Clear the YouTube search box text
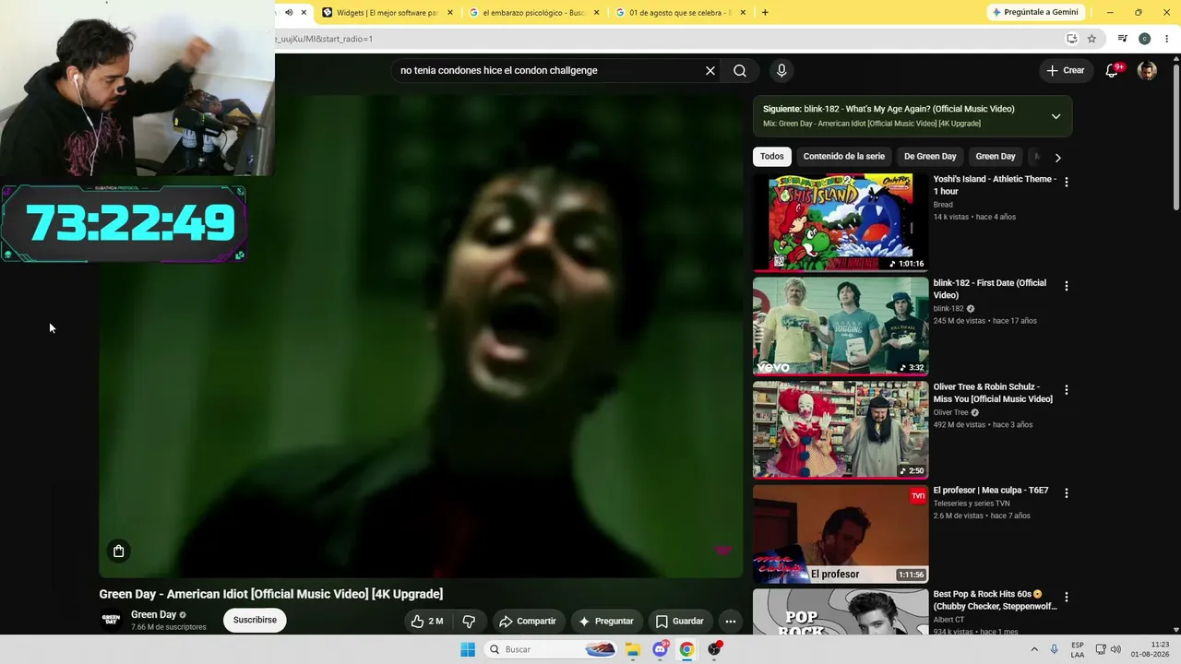Viewport: 1181px width, 664px height. click(x=710, y=71)
